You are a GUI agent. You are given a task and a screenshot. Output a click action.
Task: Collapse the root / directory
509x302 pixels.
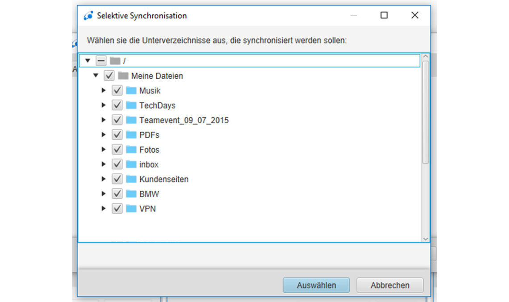(x=88, y=60)
